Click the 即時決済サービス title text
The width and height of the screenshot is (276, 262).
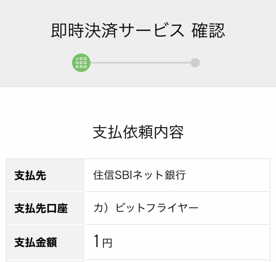pos(117,31)
